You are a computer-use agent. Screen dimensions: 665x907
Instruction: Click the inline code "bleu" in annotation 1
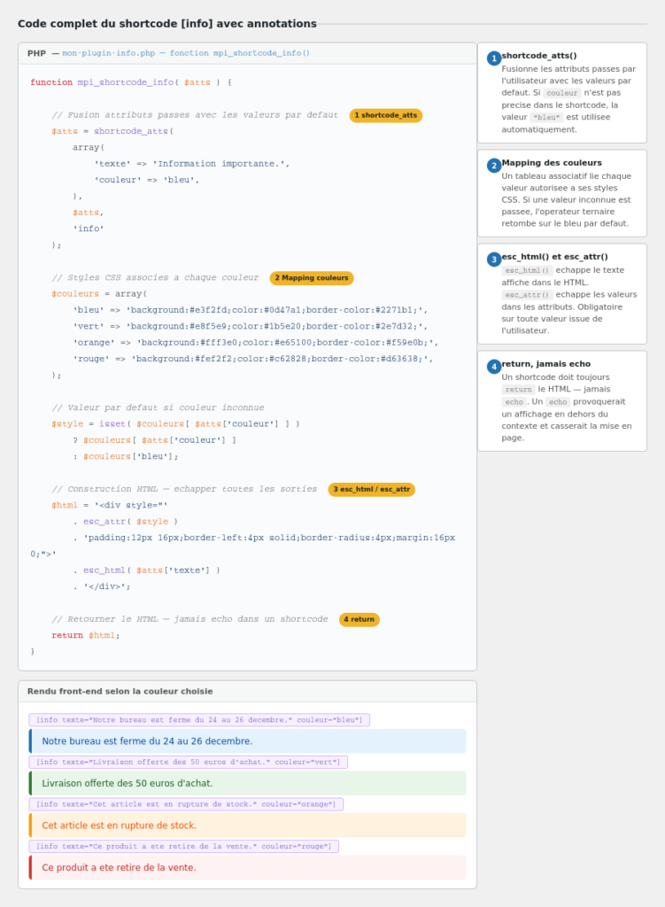(x=546, y=118)
